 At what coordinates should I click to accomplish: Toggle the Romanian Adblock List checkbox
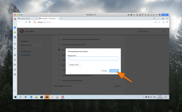(59, 45)
